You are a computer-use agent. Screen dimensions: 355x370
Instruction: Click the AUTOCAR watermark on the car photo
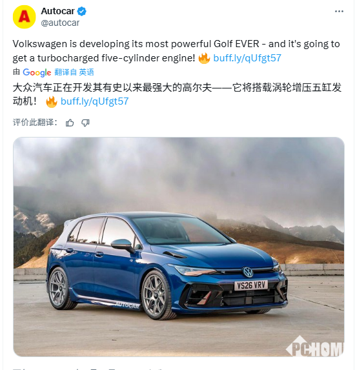coord(127,305)
